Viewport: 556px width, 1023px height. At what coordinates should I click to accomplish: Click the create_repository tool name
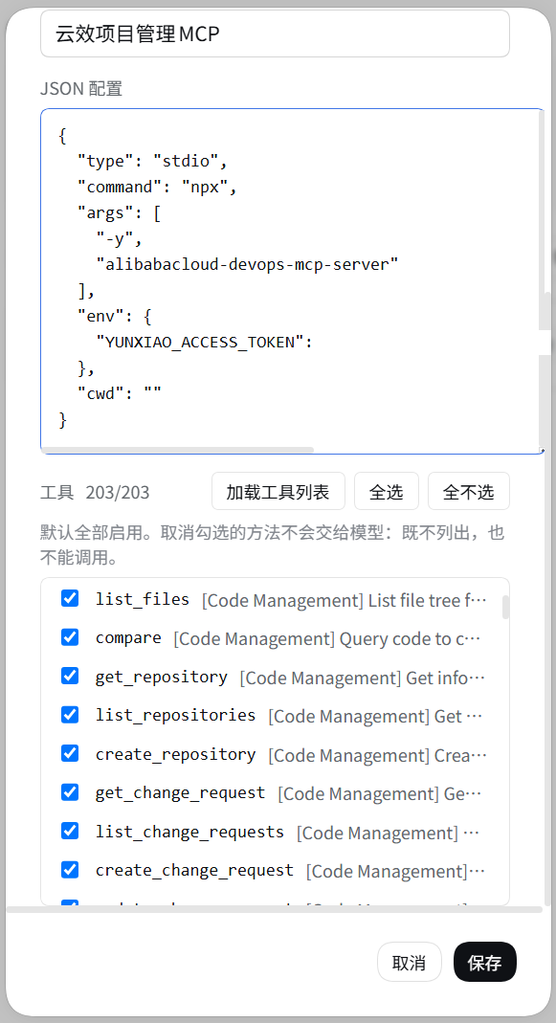point(175,755)
